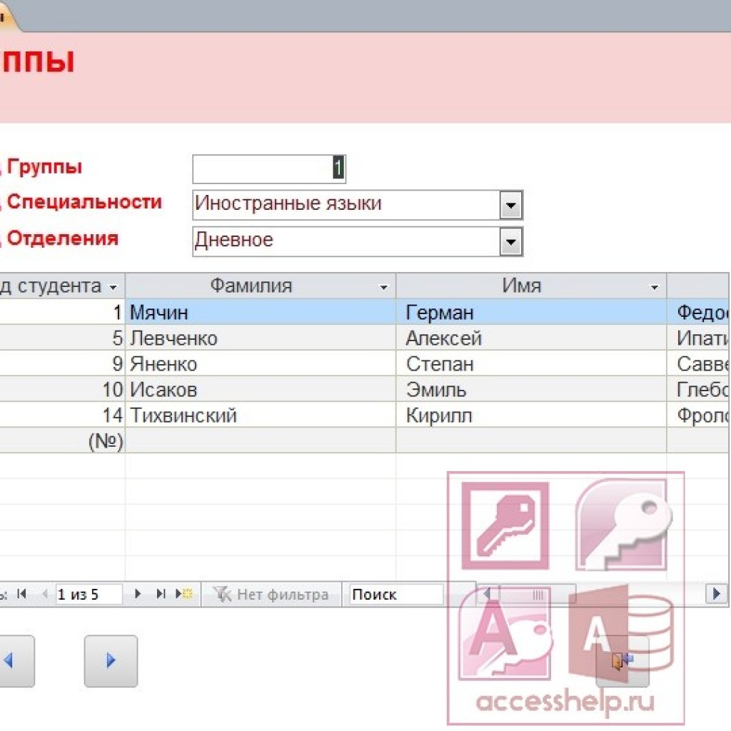Click the Поиск search box
The width and height of the screenshot is (731, 731).
pos(395,595)
